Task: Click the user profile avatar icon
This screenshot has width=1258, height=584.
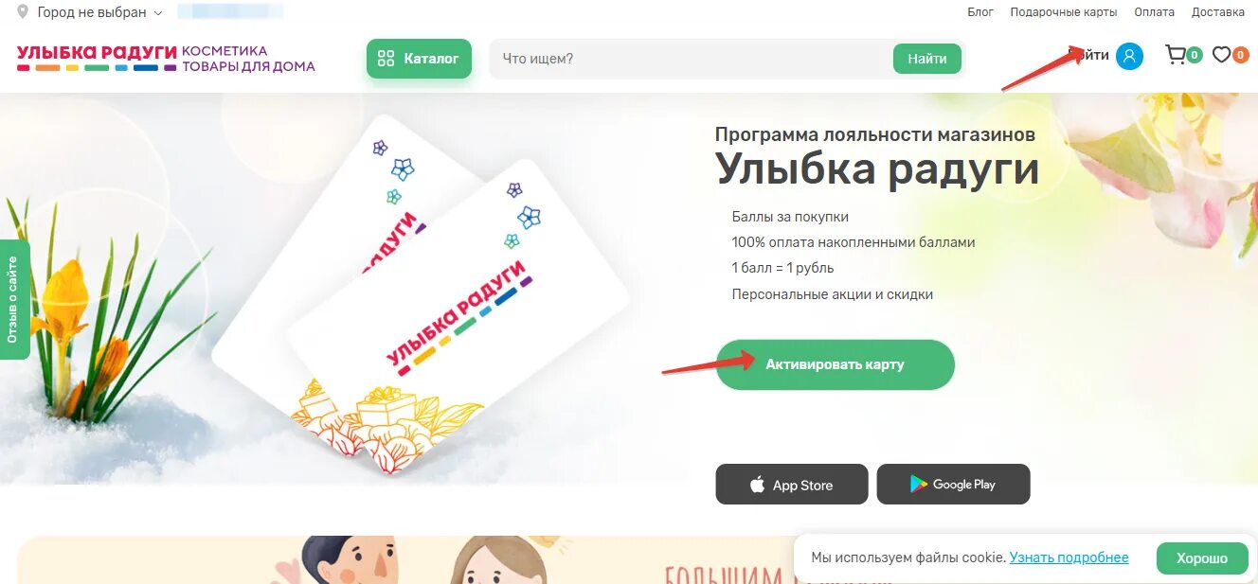Action: (x=1129, y=56)
